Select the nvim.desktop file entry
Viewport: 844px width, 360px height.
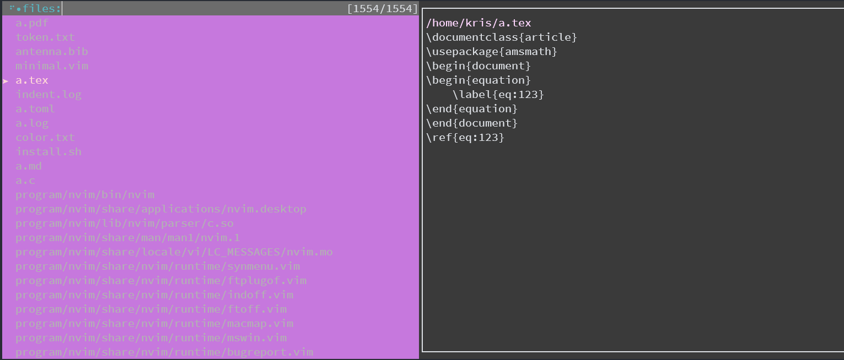tap(161, 209)
